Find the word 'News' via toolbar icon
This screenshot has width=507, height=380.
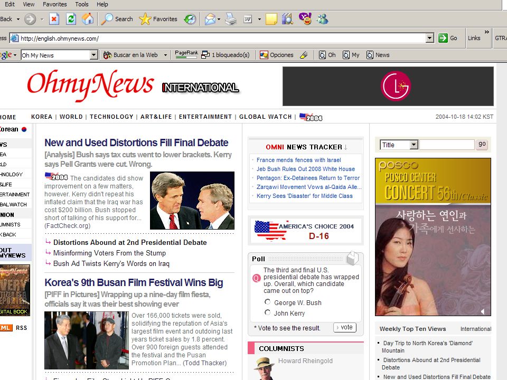coord(378,55)
